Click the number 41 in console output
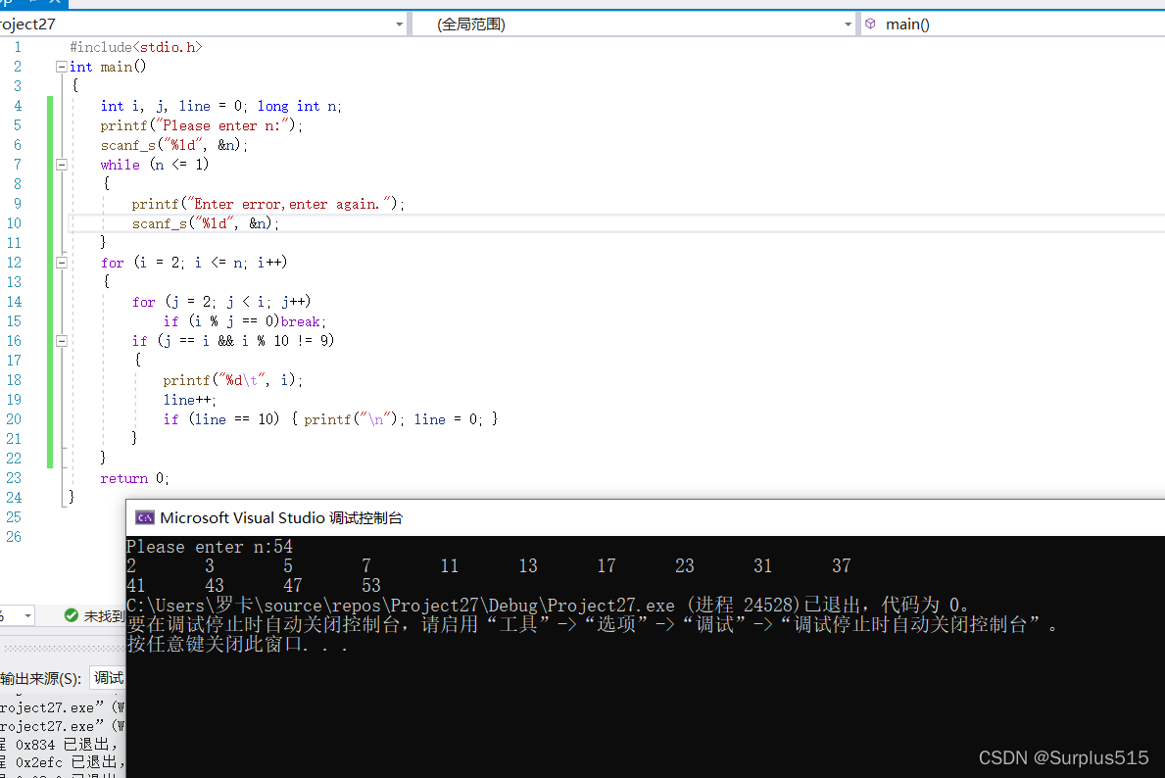 pyautogui.click(x=136, y=585)
